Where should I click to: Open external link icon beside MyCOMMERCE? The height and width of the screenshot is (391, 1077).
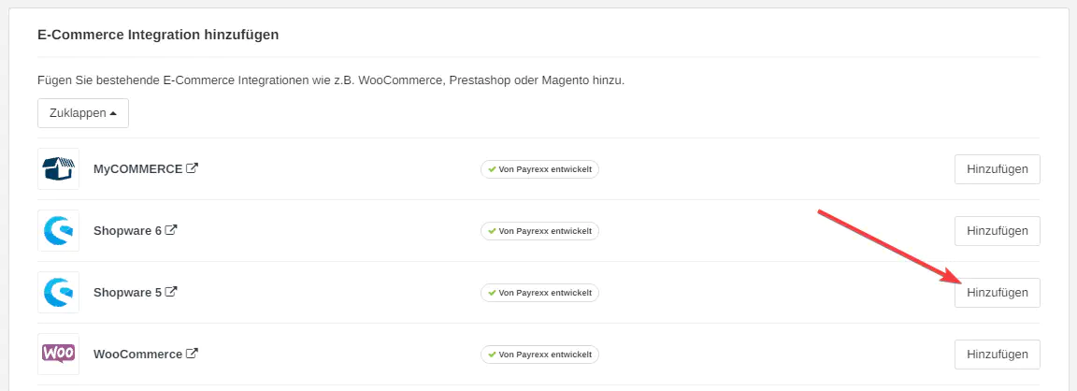(193, 169)
